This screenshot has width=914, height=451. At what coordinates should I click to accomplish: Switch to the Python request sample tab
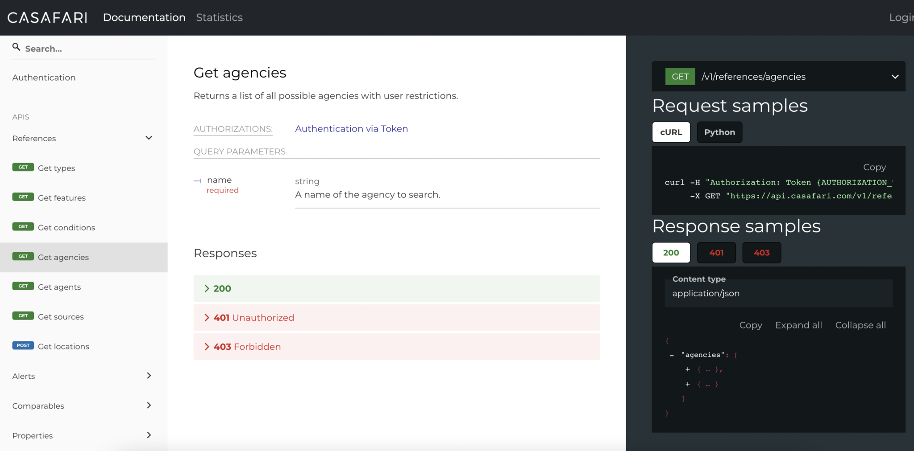(x=719, y=132)
